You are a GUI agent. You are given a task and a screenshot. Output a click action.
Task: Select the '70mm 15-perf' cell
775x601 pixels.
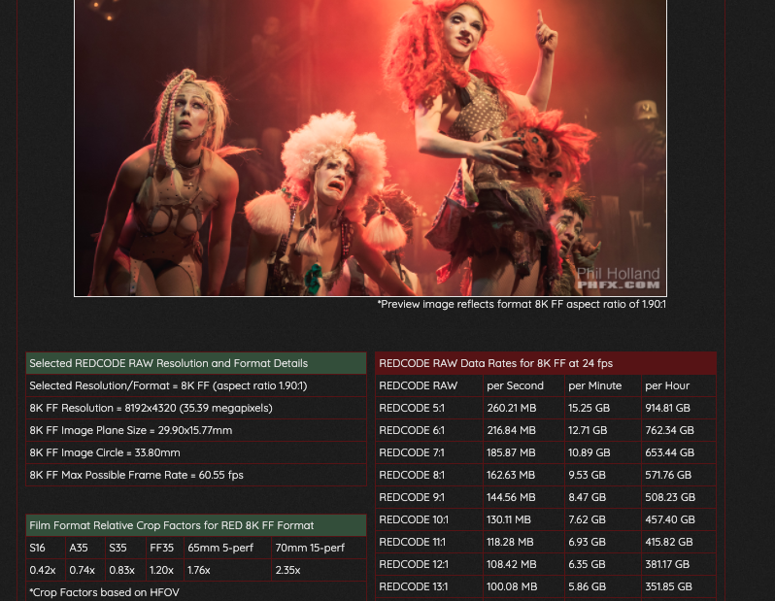point(319,548)
